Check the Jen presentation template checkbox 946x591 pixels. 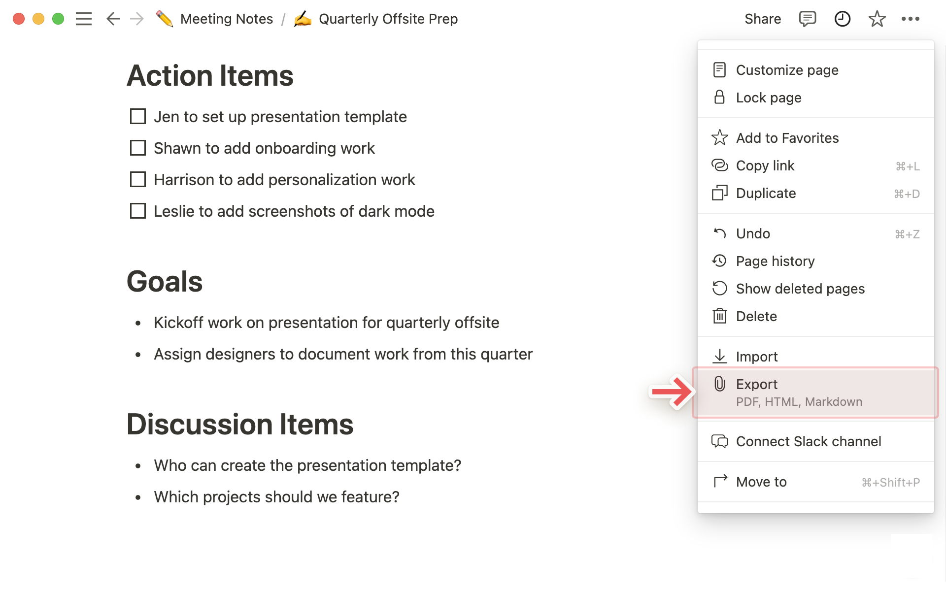pyautogui.click(x=138, y=116)
